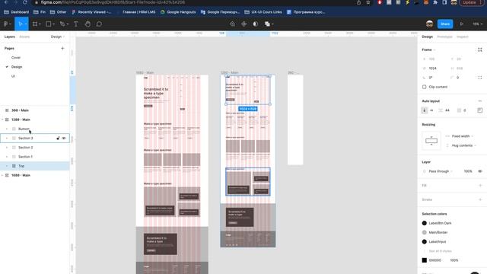Expand the Section 2 layer
This screenshot has width=487, height=274.
point(7,147)
